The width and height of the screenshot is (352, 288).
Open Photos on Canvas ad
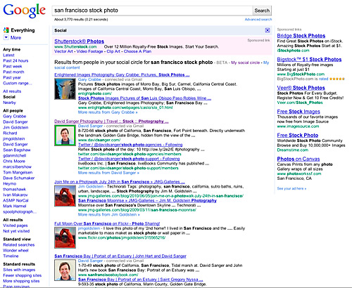point(298,159)
